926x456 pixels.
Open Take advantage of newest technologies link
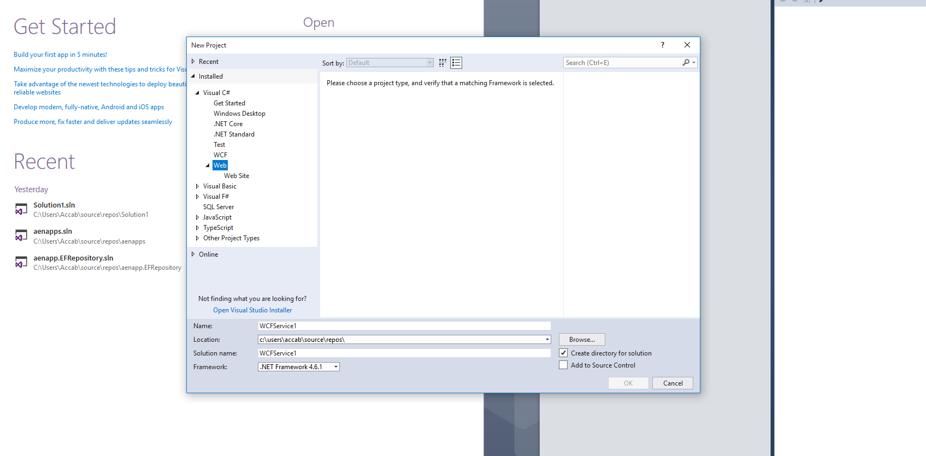[x=100, y=88]
